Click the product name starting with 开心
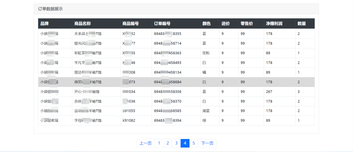 click(x=87, y=92)
